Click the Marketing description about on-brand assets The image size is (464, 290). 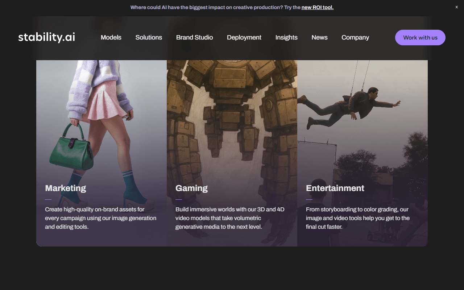[101, 218]
